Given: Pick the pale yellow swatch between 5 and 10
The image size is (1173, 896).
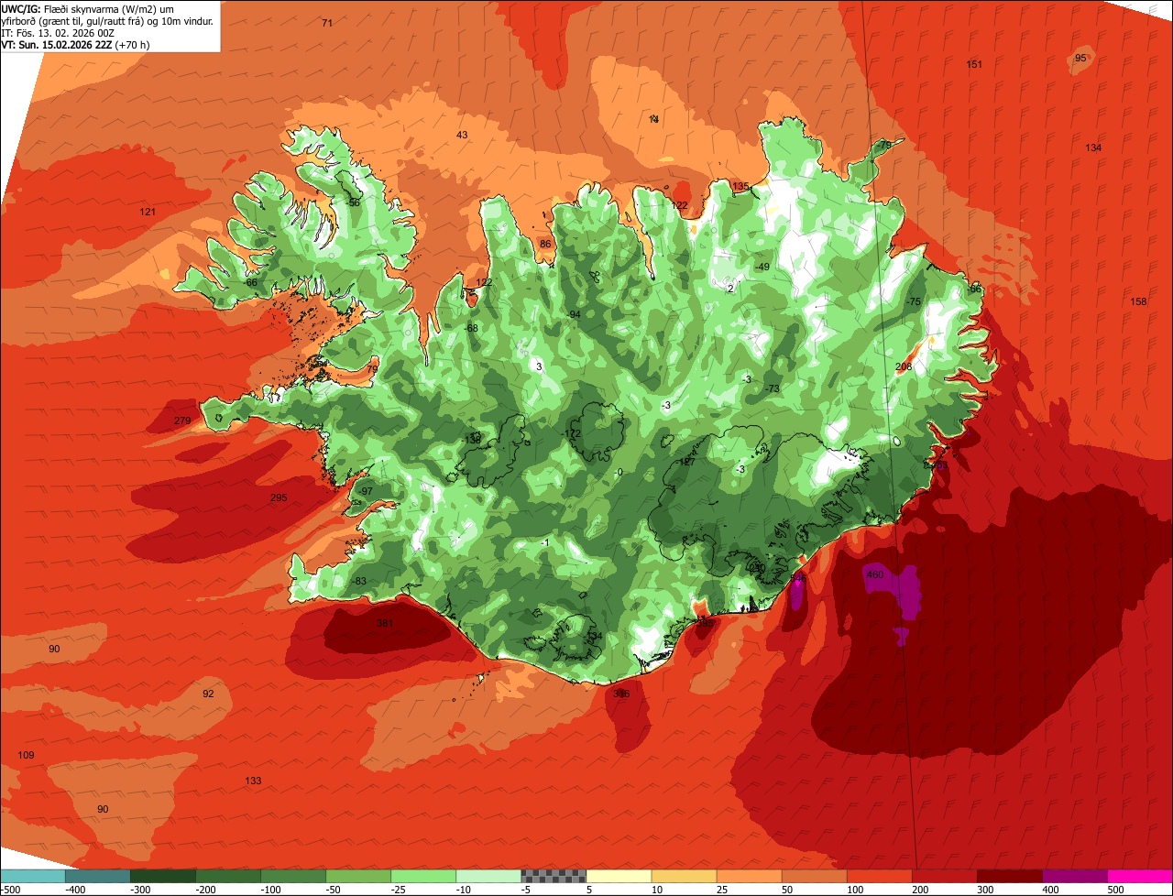Looking at the screenshot, I should click(x=619, y=876).
